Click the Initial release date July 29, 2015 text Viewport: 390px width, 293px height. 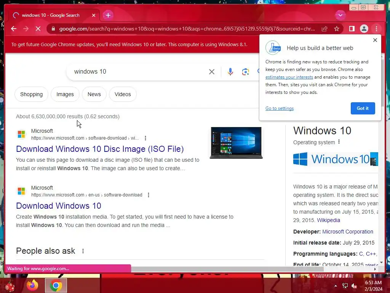pos(334,243)
